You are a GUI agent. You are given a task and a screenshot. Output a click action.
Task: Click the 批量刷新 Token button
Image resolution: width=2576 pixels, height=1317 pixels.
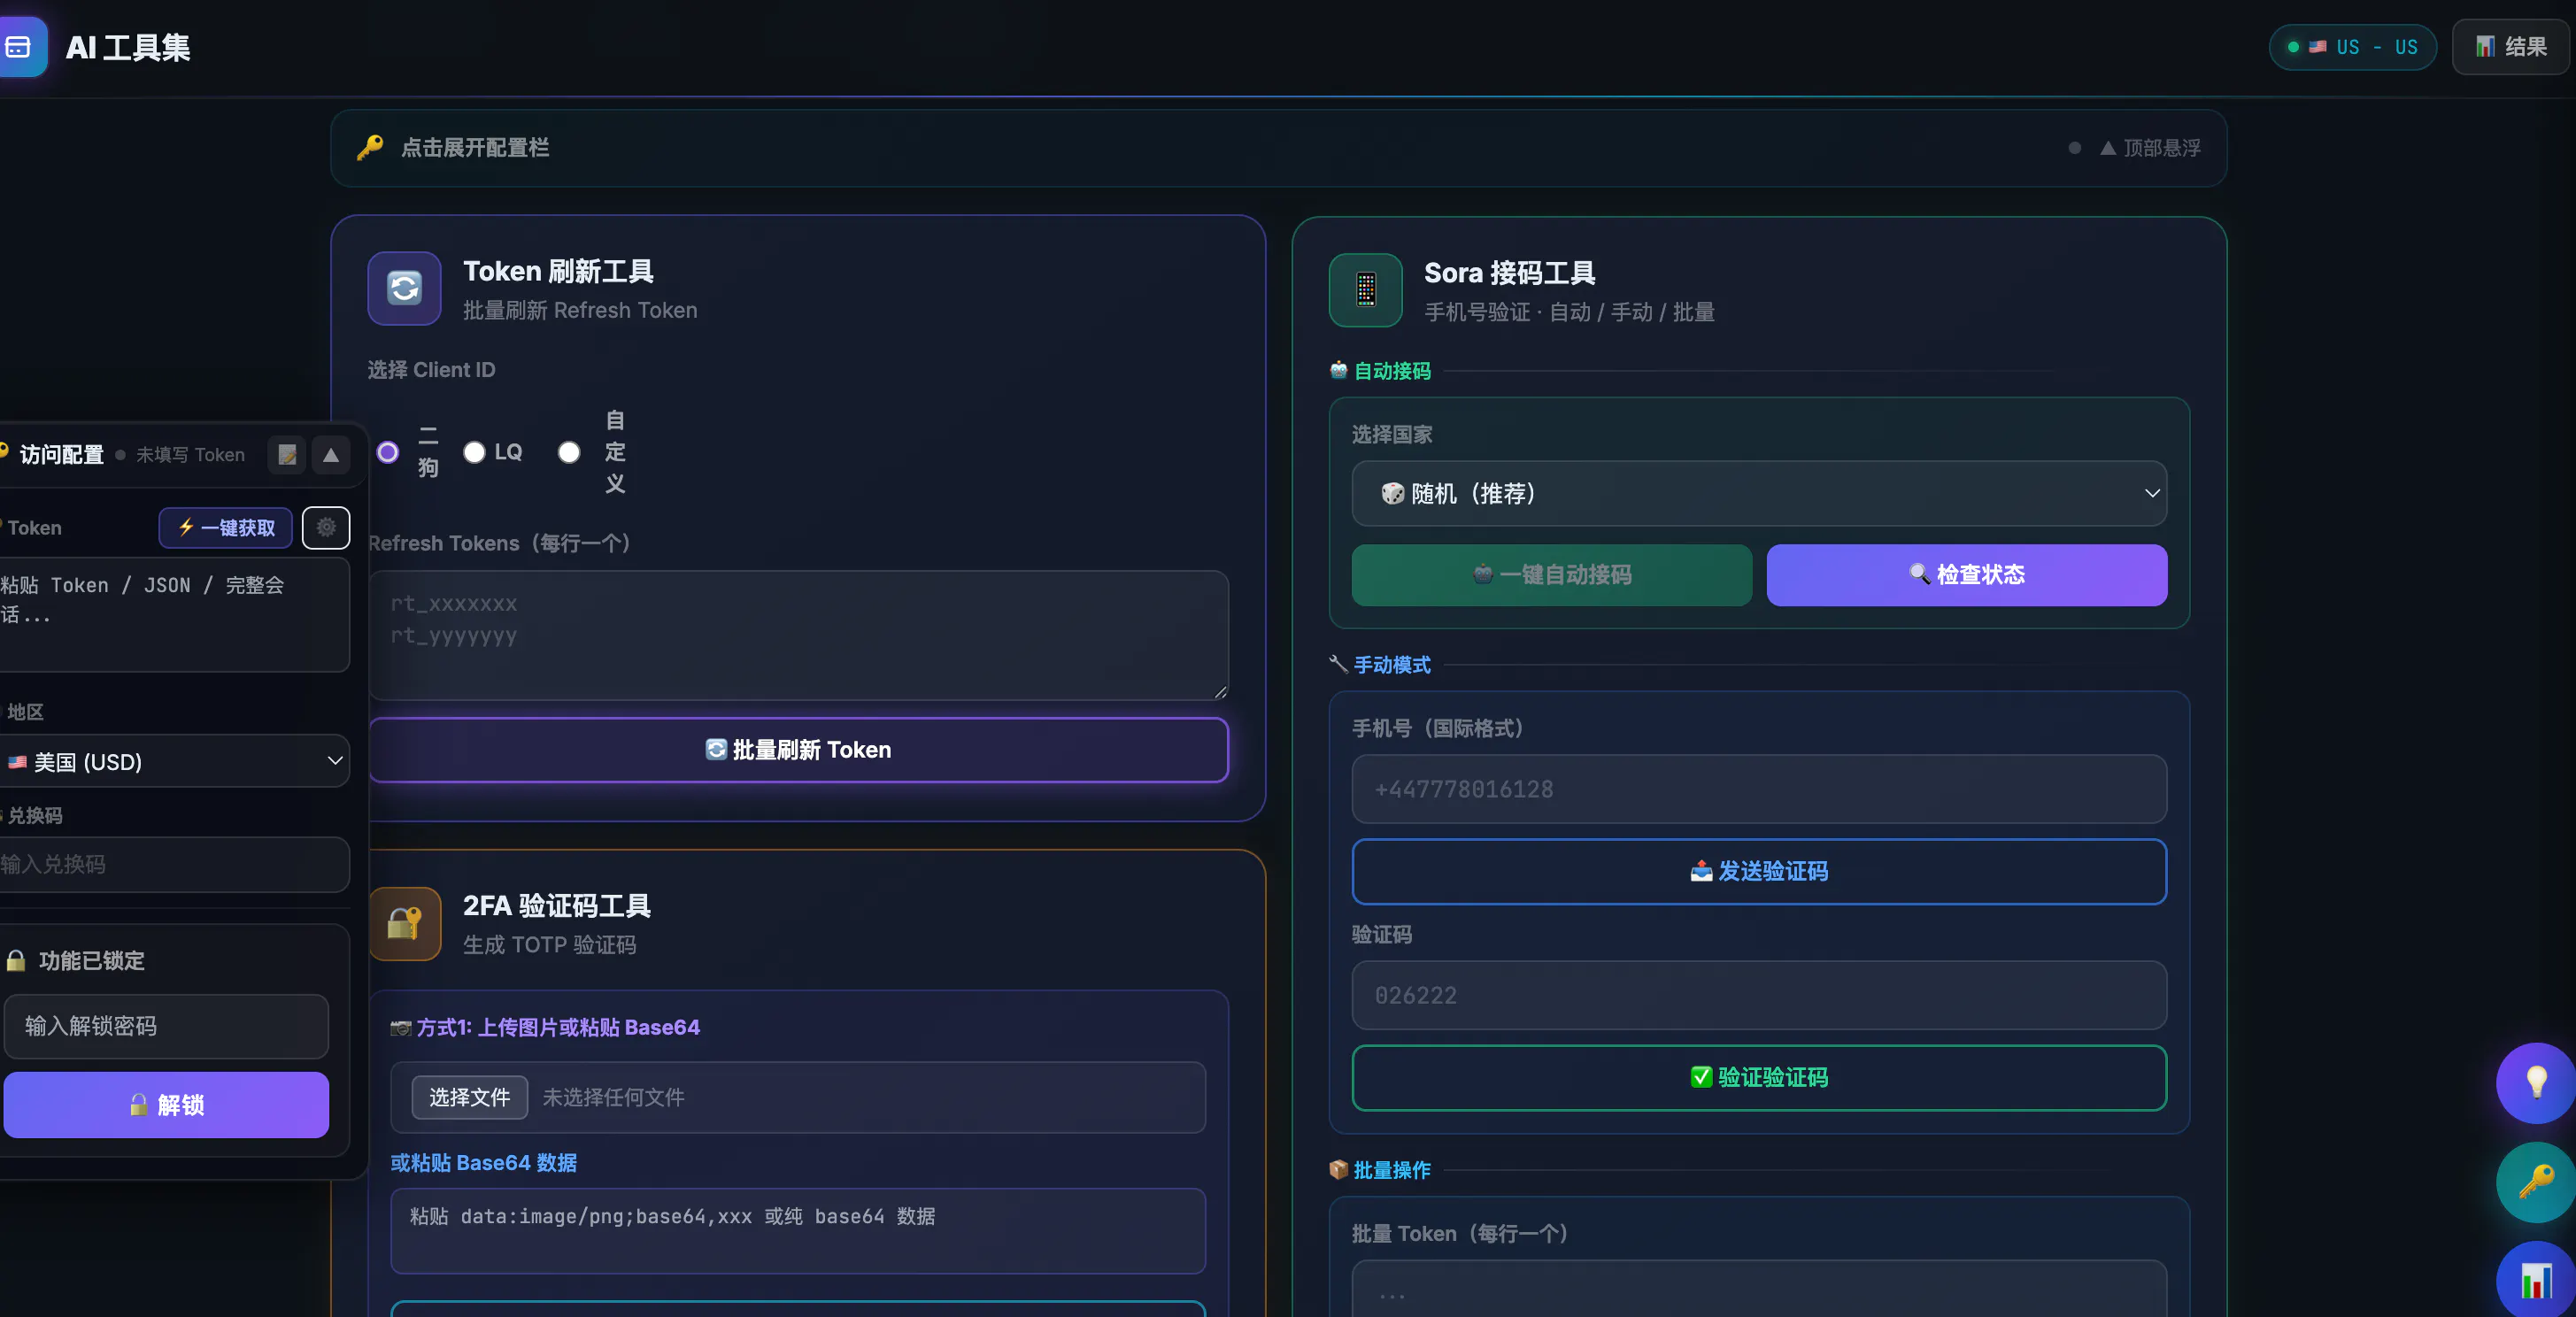pos(798,750)
